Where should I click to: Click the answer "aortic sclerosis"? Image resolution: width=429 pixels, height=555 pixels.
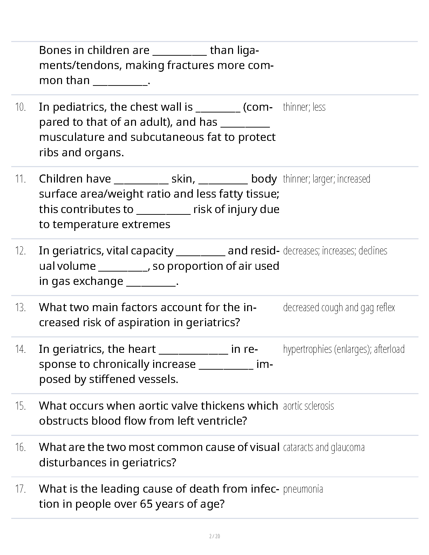pos(308,406)
